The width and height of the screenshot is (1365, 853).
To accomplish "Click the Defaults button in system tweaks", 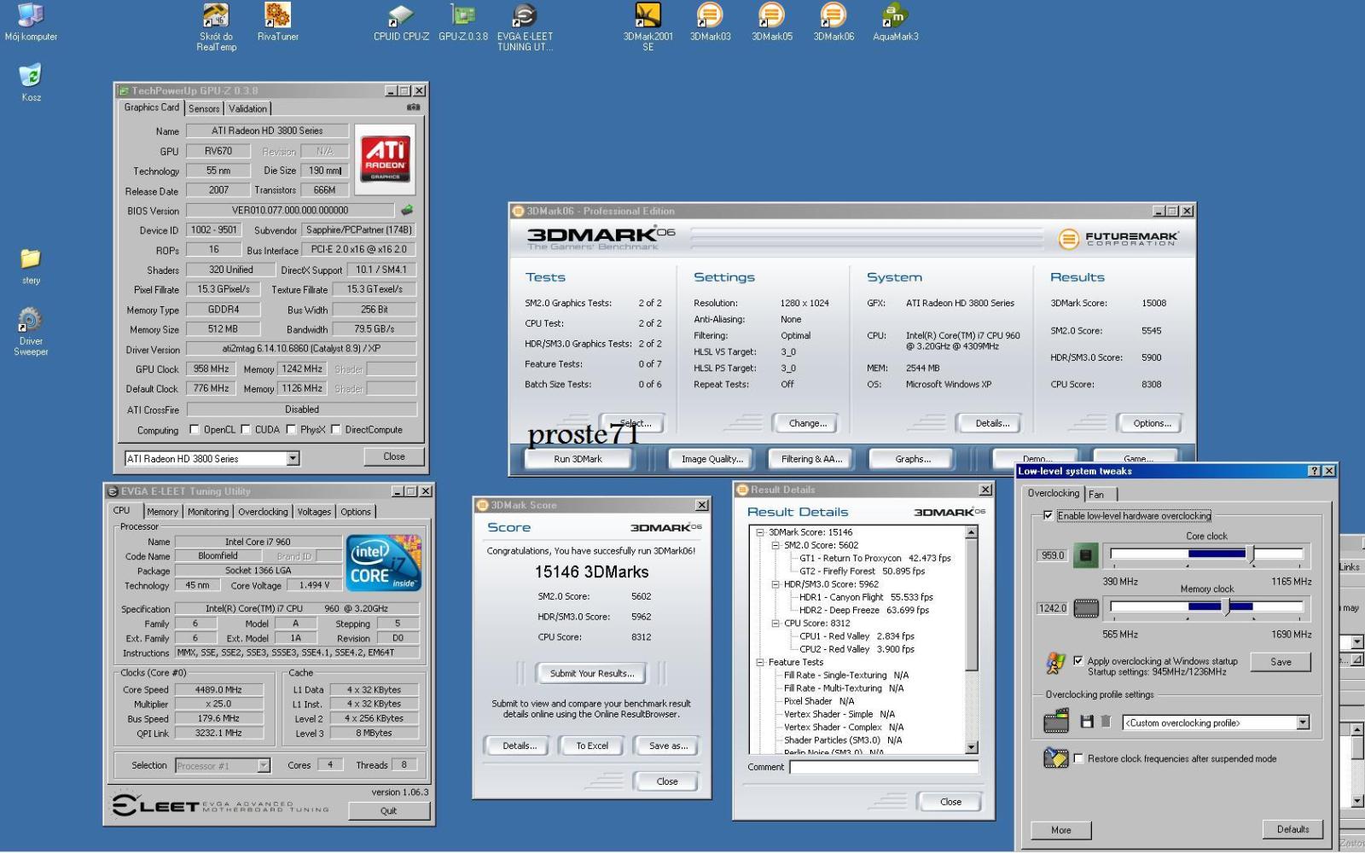I will 1292,829.
